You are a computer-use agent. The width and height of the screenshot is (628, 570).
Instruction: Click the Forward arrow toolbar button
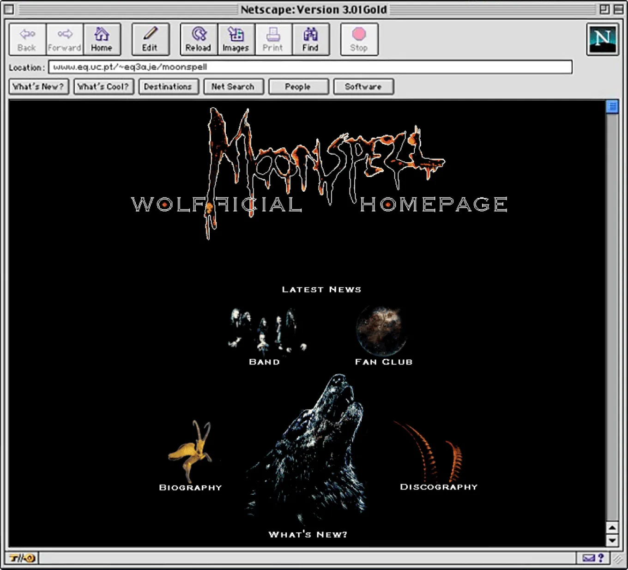[65, 40]
